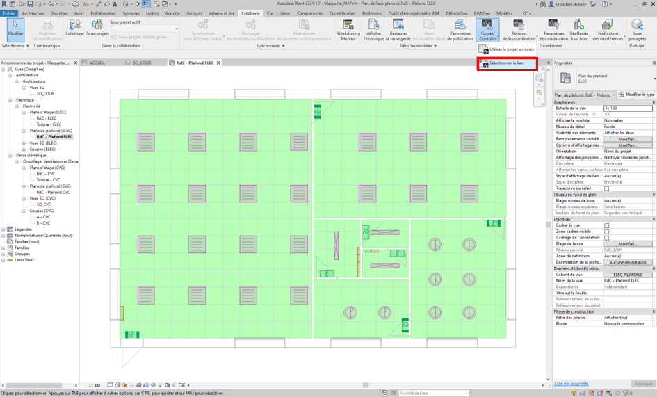This screenshot has height=397, width=657.
Task: Click the Afficher l'historique icon
Action: click(x=373, y=26)
